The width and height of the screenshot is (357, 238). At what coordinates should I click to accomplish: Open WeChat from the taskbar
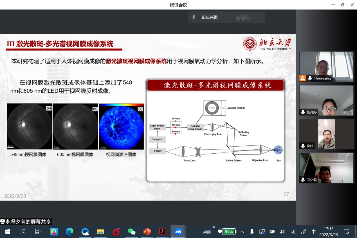click(x=132, y=232)
